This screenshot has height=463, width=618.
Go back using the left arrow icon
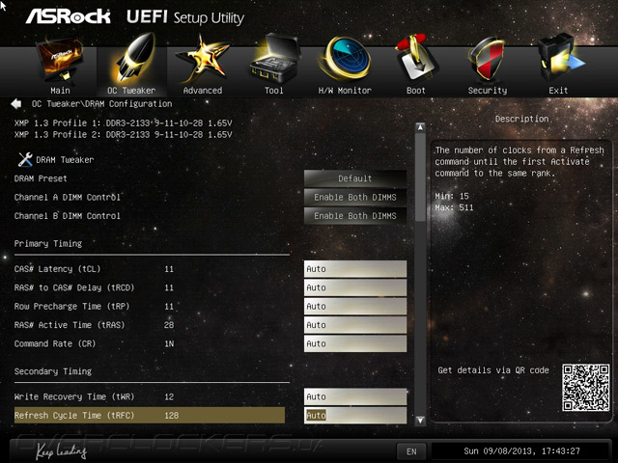coord(16,104)
